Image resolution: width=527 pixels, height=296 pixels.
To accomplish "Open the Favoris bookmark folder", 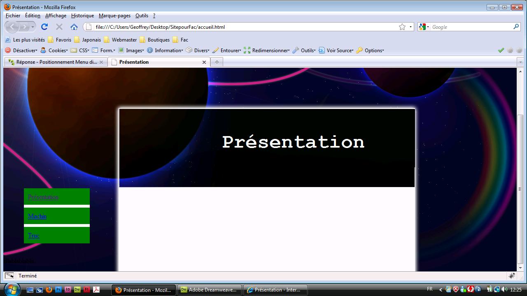I will tap(60, 40).
